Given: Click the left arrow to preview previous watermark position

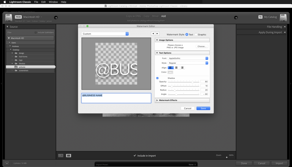Looking at the screenshot, I should pyautogui.click(x=153, y=33).
